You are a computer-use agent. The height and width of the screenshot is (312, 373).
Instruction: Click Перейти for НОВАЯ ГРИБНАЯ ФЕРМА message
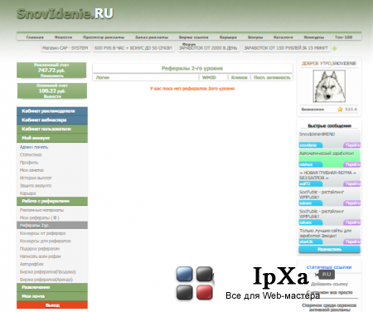[352, 184]
